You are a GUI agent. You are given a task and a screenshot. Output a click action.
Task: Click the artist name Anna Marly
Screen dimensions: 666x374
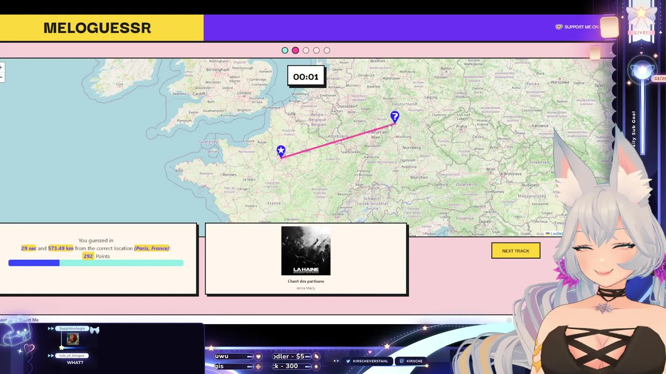(x=306, y=288)
